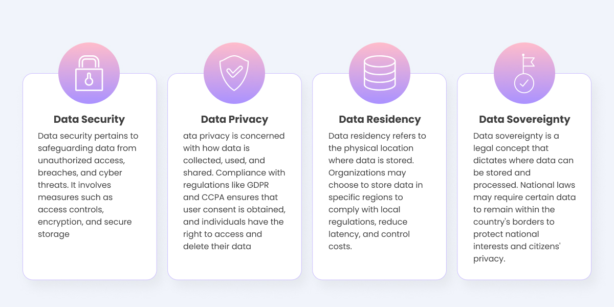
Task: Click the Data Security description paragraph
Action: (x=89, y=185)
